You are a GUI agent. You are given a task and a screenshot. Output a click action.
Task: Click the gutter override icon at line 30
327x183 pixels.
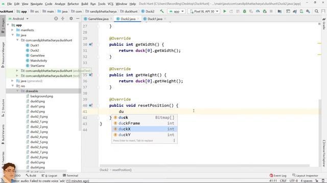[90, 44]
